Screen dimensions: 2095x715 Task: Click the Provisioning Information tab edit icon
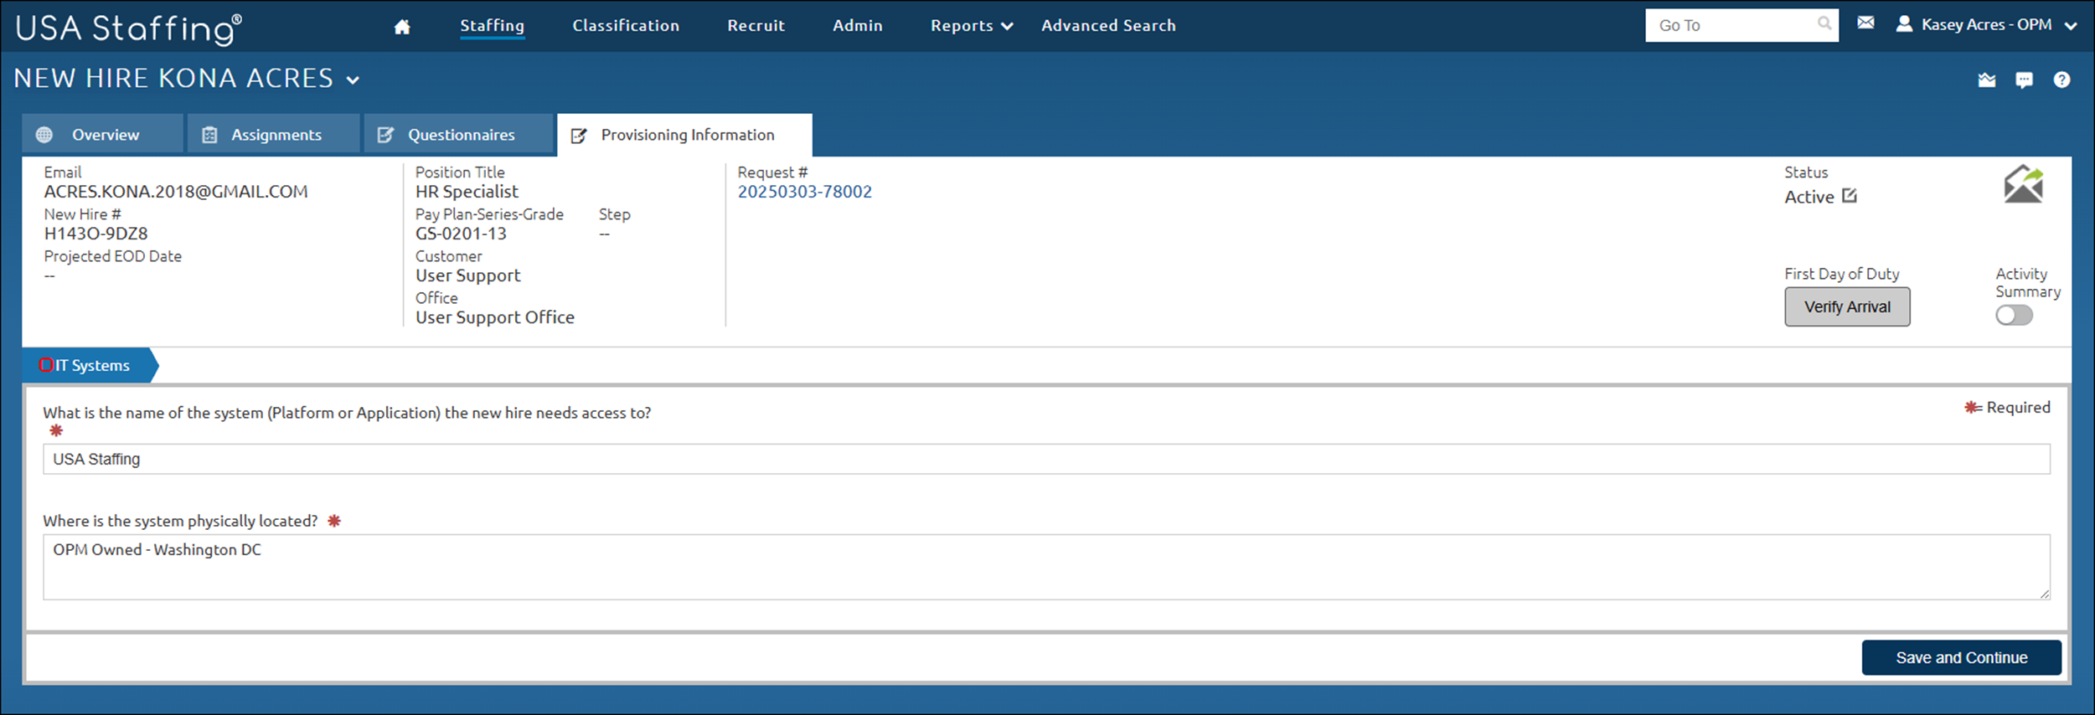click(579, 136)
